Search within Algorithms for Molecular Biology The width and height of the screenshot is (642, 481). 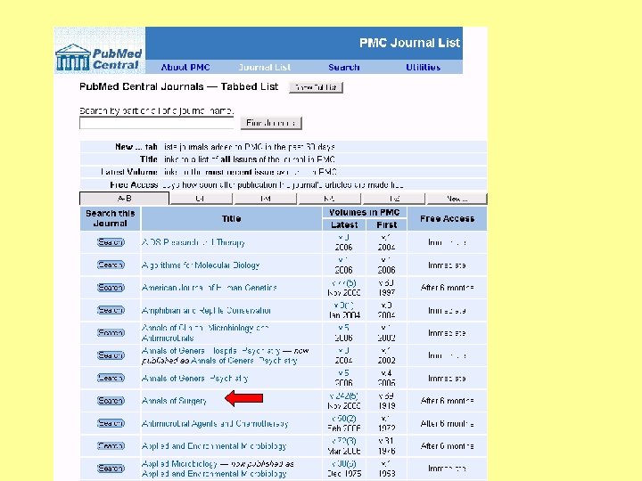[x=111, y=265]
